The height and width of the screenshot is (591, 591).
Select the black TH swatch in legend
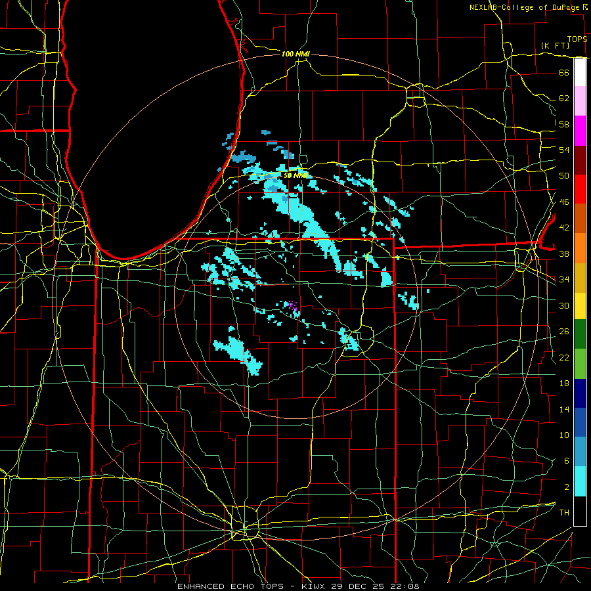click(x=580, y=511)
